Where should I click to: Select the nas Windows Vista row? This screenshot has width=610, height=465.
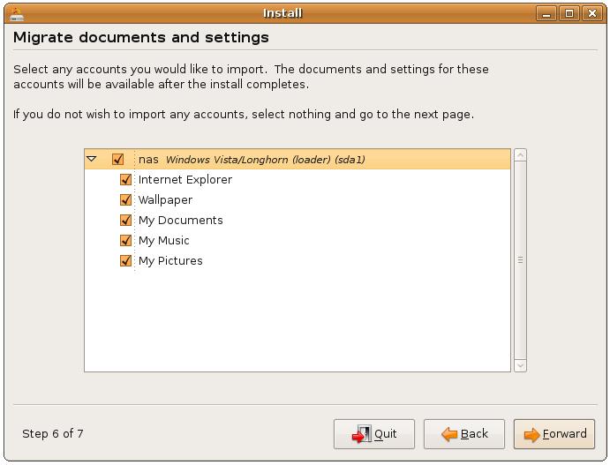tap(265, 160)
